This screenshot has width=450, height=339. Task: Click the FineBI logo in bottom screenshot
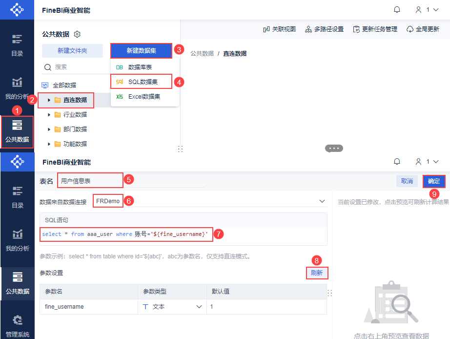17,162
